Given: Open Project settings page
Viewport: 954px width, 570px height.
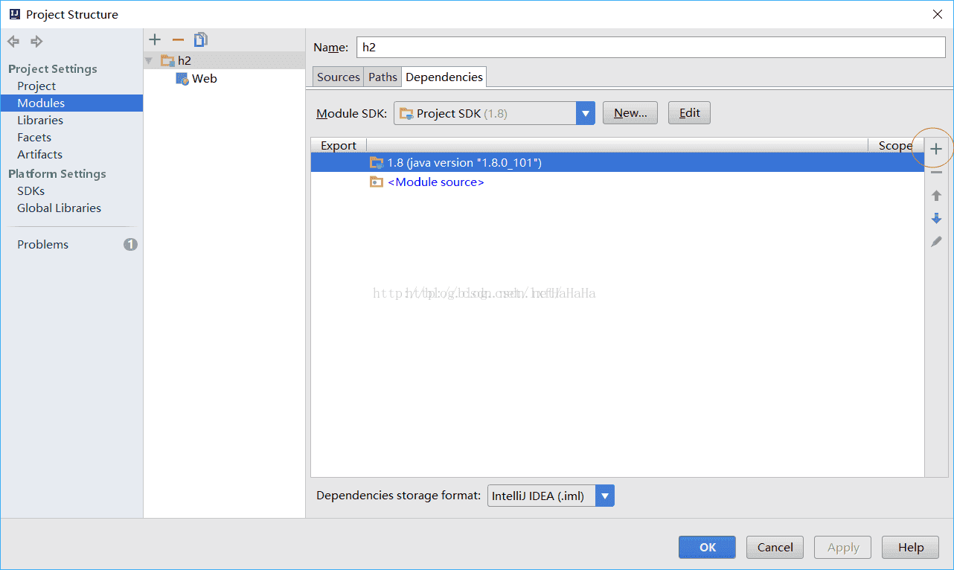Looking at the screenshot, I should pyautogui.click(x=36, y=86).
